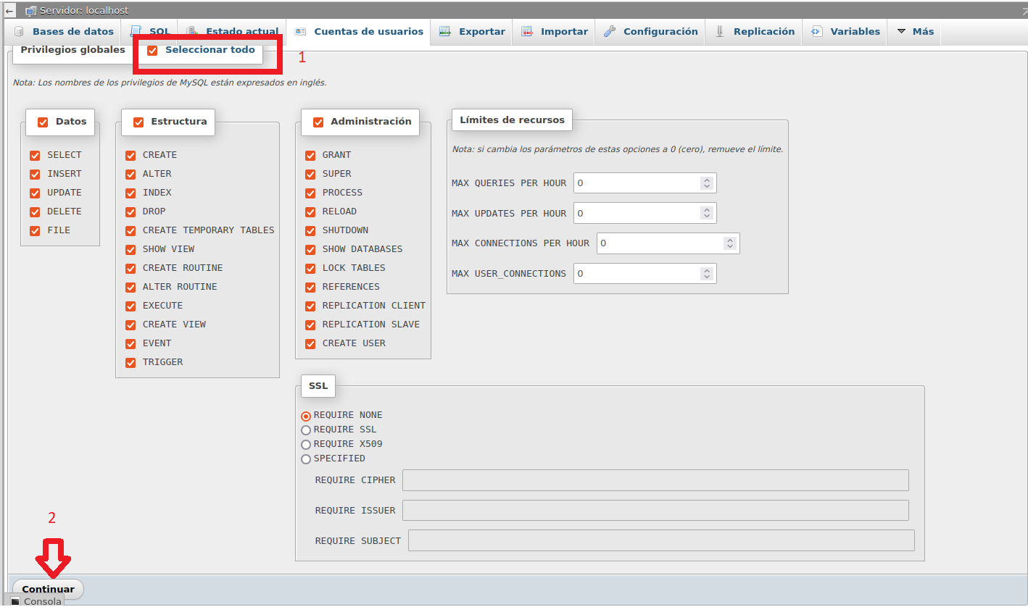Uncheck the Seleccionar todo checkbox

pyautogui.click(x=152, y=51)
